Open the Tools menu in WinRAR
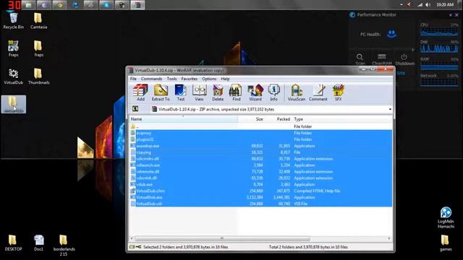 coord(171,79)
